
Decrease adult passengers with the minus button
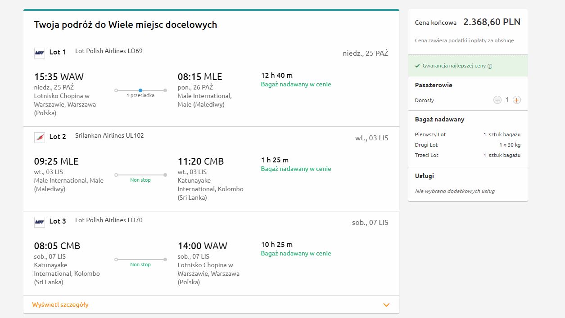497,100
